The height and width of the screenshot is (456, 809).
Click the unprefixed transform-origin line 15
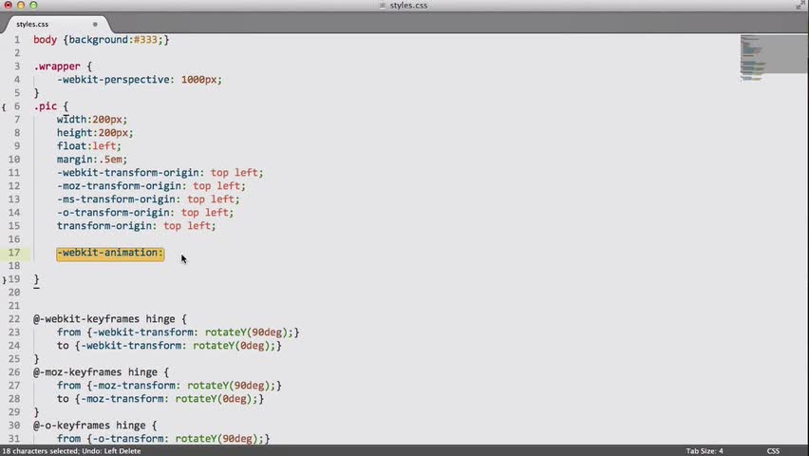pyautogui.click(x=136, y=226)
